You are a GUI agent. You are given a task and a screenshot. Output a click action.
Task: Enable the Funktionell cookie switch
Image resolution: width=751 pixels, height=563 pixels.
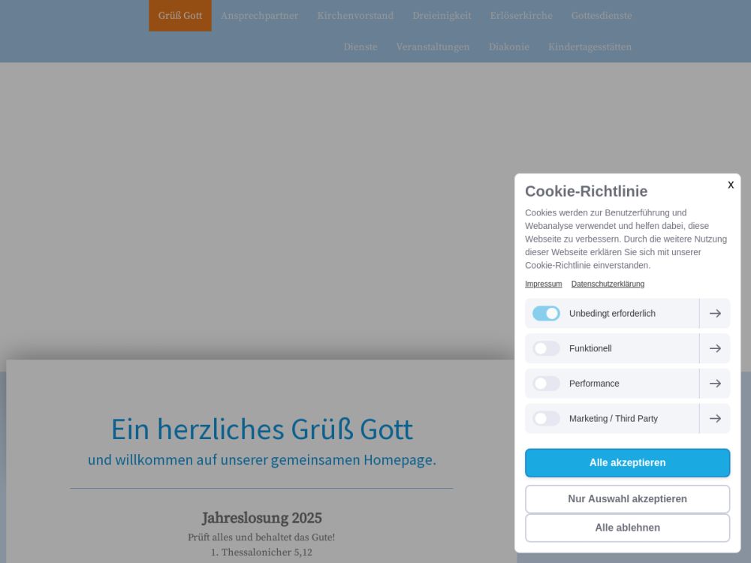pos(546,348)
